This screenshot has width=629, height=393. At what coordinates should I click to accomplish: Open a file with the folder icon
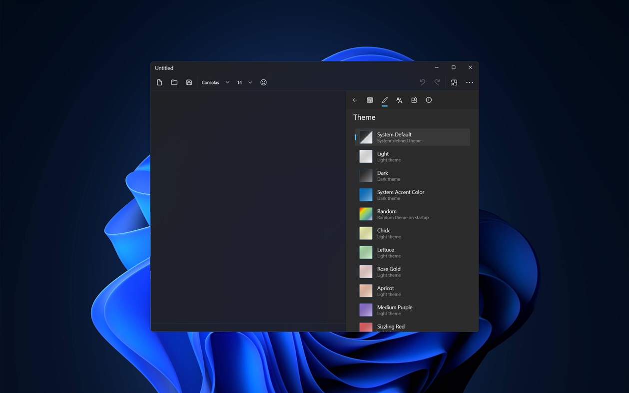(x=174, y=82)
